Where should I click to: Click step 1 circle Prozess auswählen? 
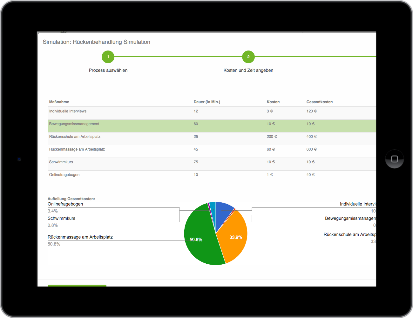pos(108,57)
